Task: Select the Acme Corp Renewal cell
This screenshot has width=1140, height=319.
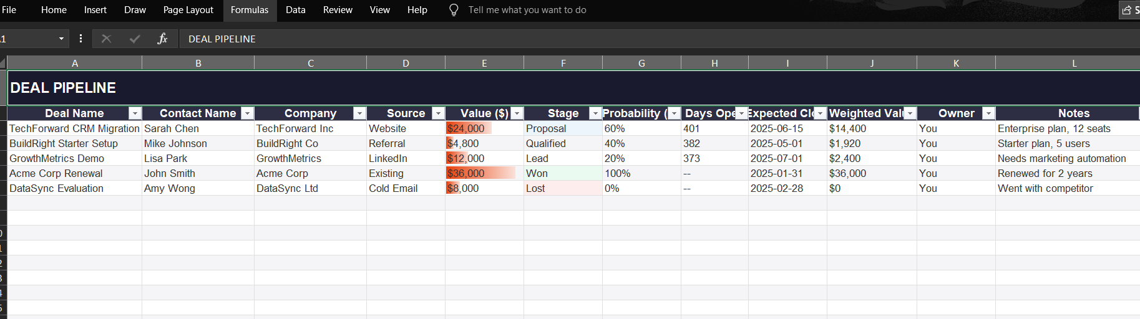Action: 74,173
